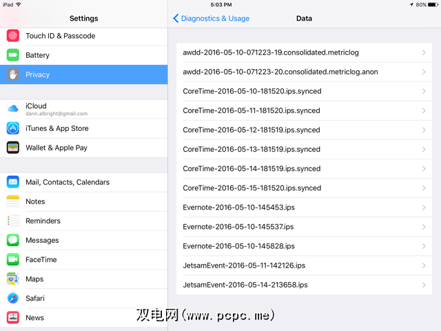
Task: Open Touch ID & Passcode settings
Action: [x=84, y=36]
